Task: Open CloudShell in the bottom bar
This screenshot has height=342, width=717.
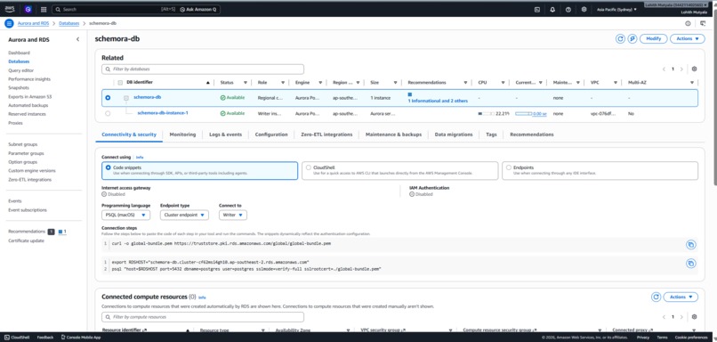Action: click(x=17, y=338)
